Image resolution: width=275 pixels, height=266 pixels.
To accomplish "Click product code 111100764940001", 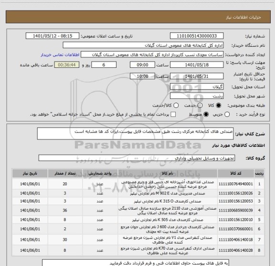I will pos(236,184).
